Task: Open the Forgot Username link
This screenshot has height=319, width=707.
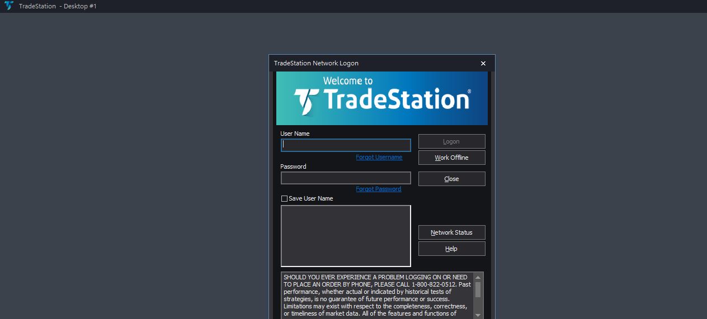Action: pos(379,158)
